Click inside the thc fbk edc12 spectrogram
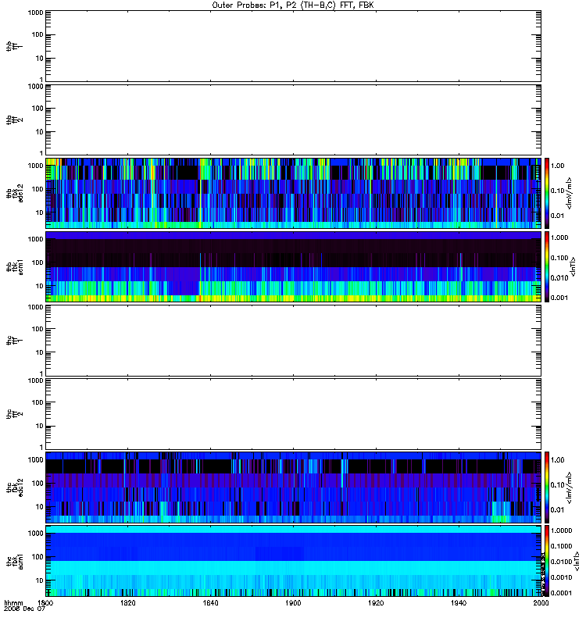Screen dimensions: 586x625 coord(293,487)
